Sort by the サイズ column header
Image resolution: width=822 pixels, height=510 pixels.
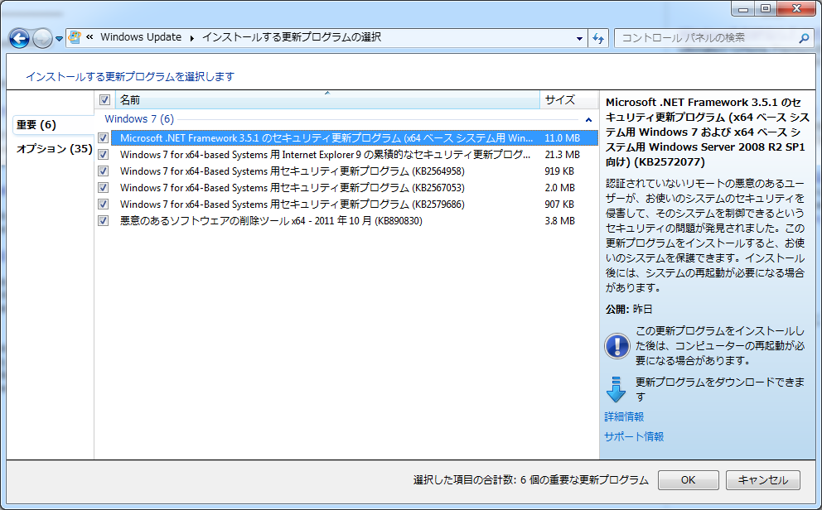(x=559, y=100)
